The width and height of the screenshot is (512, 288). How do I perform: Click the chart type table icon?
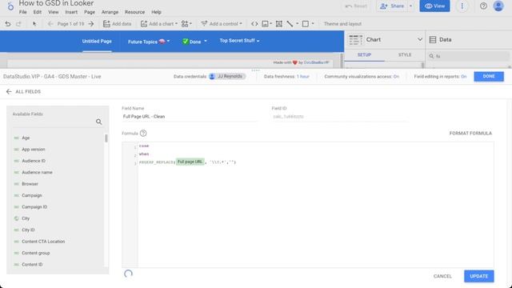point(355,39)
